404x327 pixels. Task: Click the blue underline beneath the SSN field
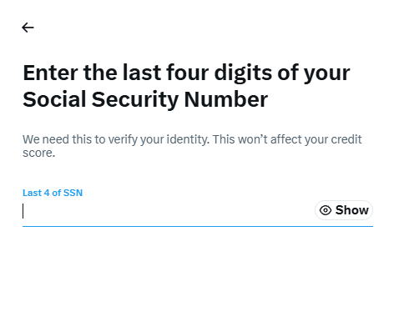tap(198, 226)
